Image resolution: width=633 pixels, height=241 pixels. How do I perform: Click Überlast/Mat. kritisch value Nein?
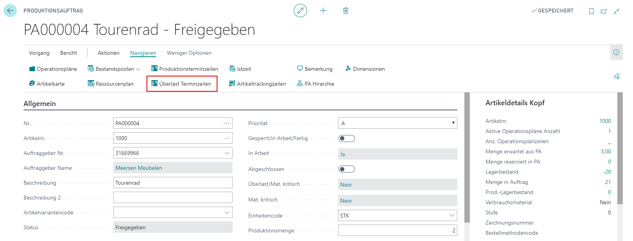[346, 185]
